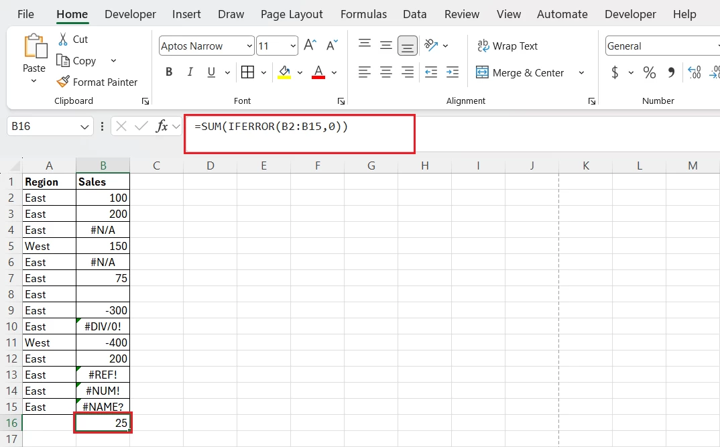
Task: Switch to the Draw tab
Action: coord(231,14)
